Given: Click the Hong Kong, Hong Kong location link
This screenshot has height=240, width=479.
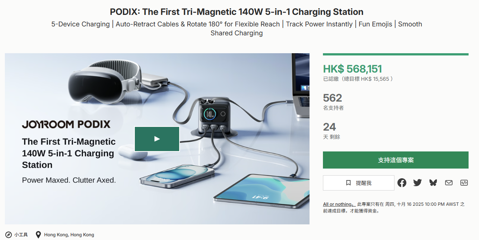Looking at the screenshot, I should (x=69, y=235).
